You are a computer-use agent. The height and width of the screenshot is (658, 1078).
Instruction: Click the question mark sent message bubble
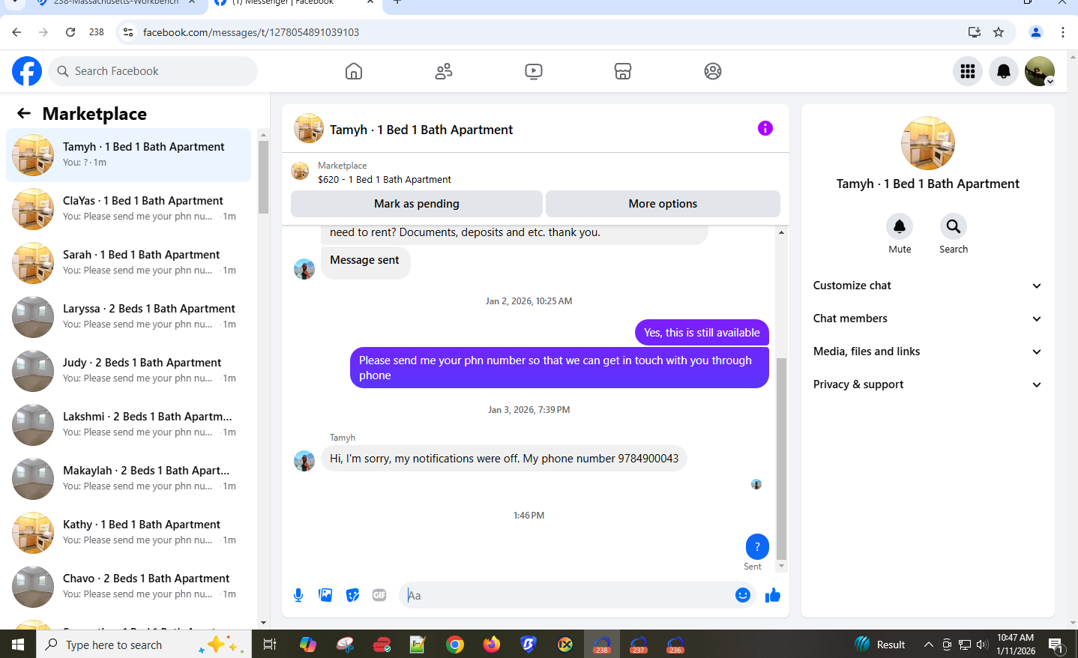pos(757,547)
